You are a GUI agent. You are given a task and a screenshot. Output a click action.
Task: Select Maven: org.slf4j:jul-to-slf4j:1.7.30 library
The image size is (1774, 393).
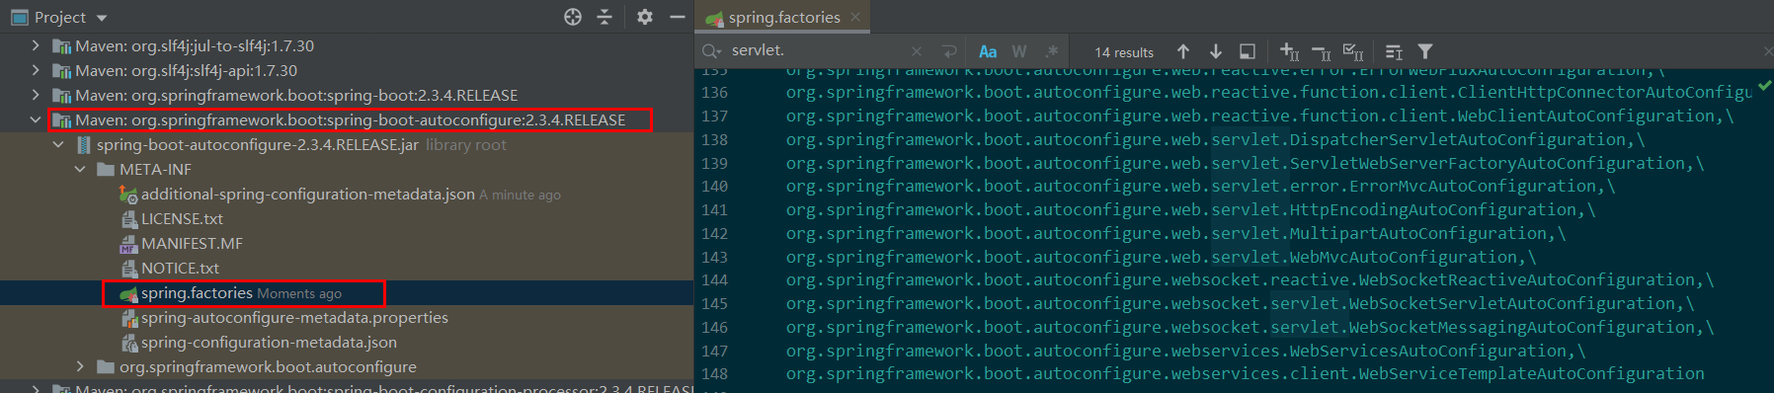click(x=195, y=45)
